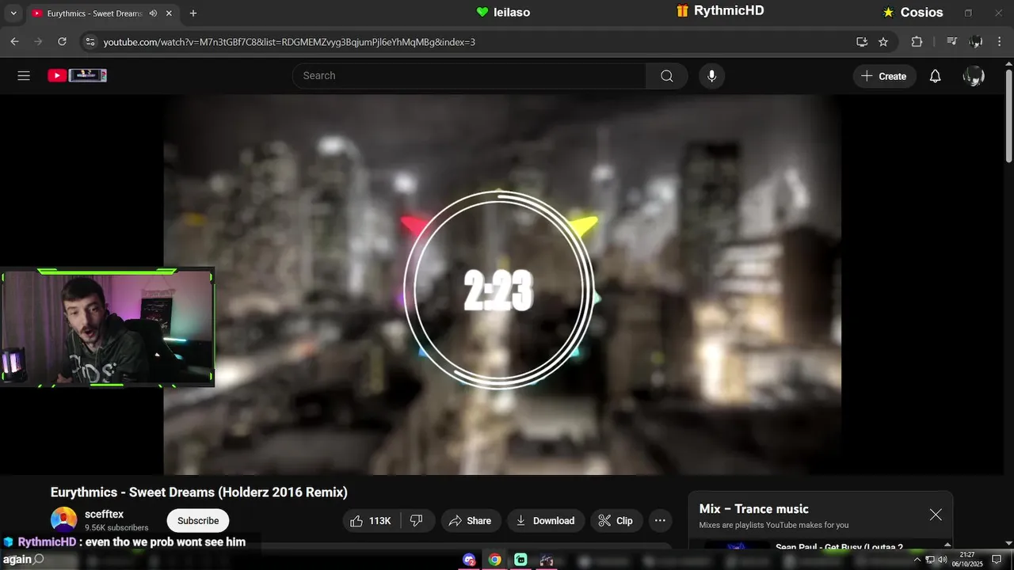Viewport: 1014px width, 570px height.
Task: Click the Create button
Action: click(x=885, y=76)
